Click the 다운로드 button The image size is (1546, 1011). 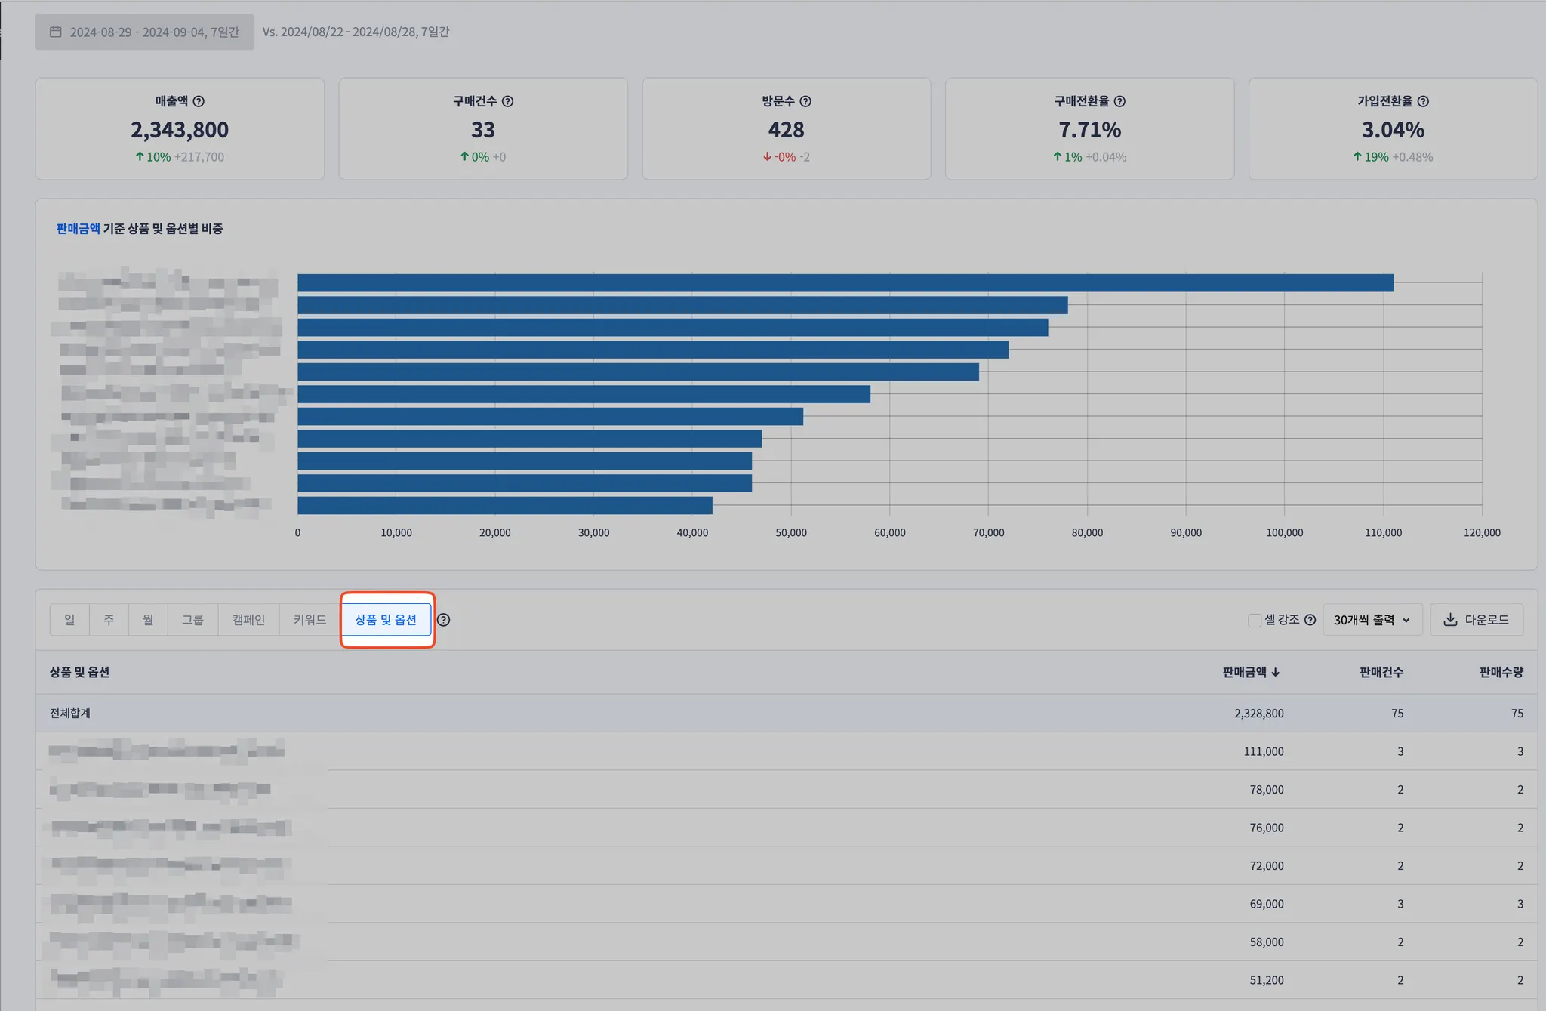[x=1476, y=620]
